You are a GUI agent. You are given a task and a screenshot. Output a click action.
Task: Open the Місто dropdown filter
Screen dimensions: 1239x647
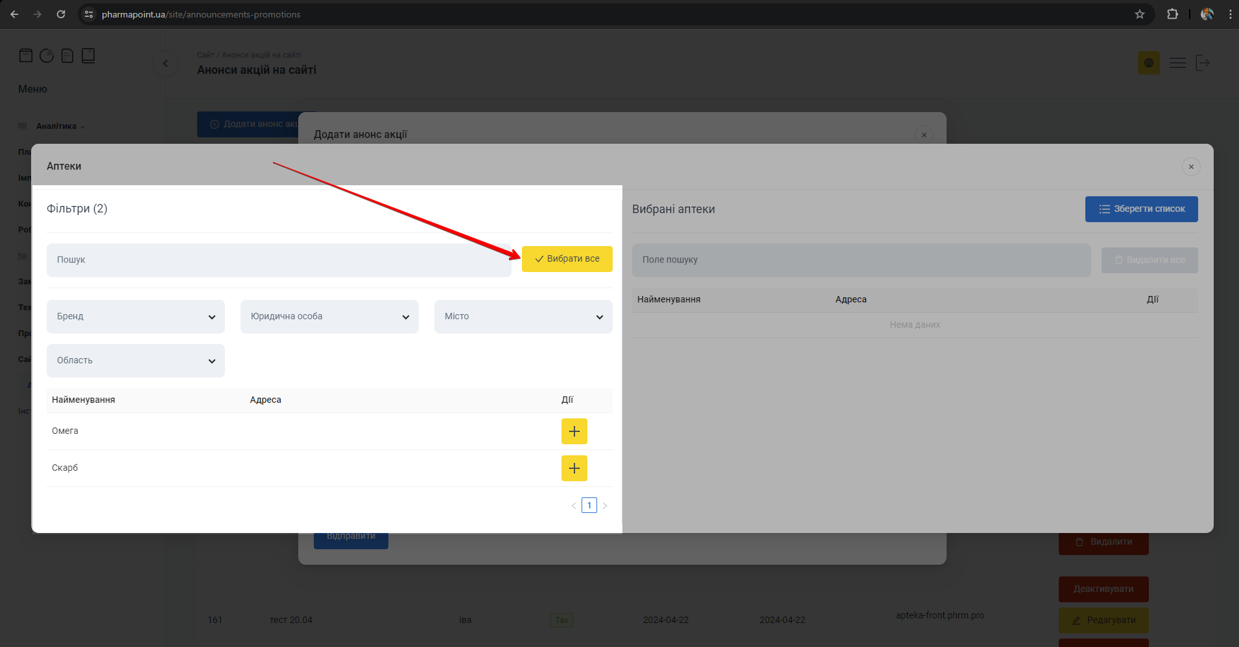tap(523, 317)
